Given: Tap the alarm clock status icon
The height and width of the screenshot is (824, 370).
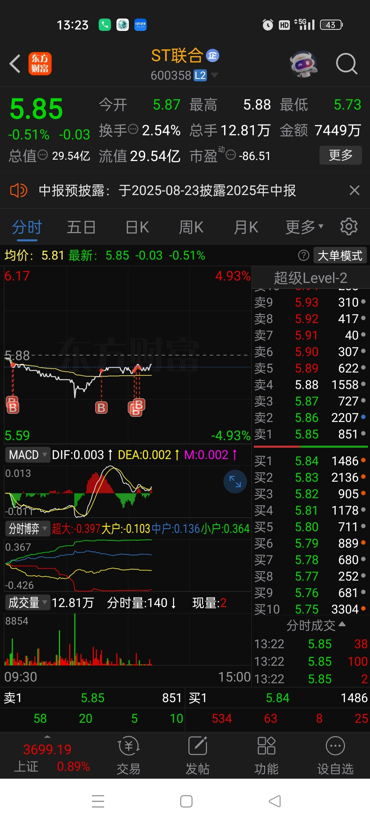Looking at the screenshot, I should pos(268,25).
